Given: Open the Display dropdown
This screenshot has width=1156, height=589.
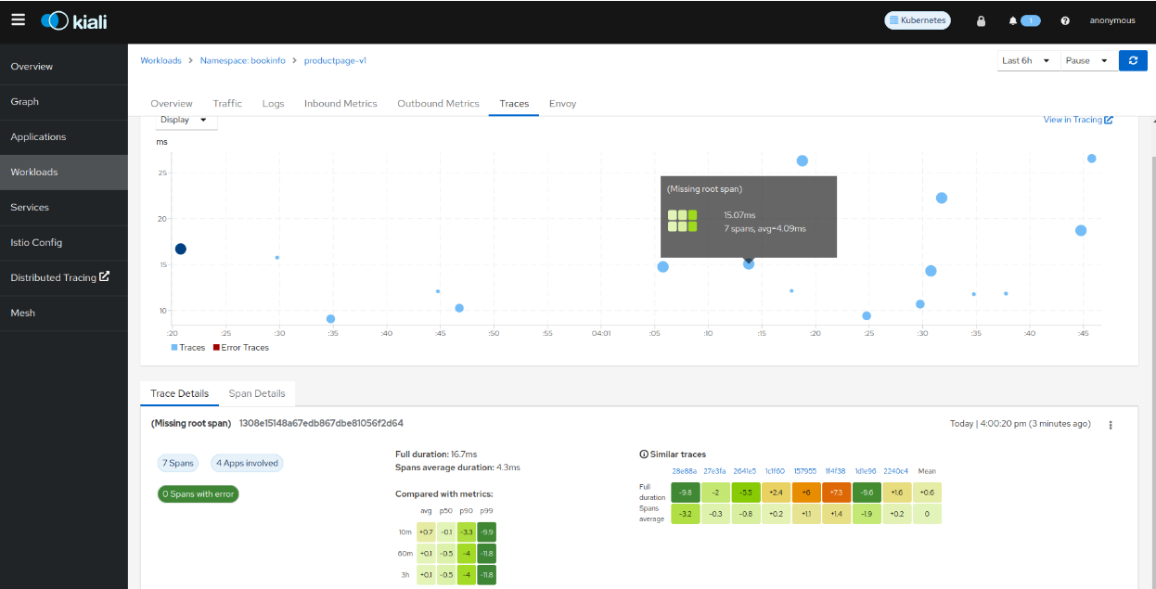Looking at the screenshot, I should [186, 120].
